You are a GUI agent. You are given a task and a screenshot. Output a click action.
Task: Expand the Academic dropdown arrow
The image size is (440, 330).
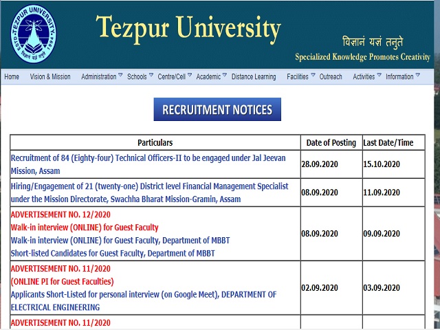(x=225, y=75)
